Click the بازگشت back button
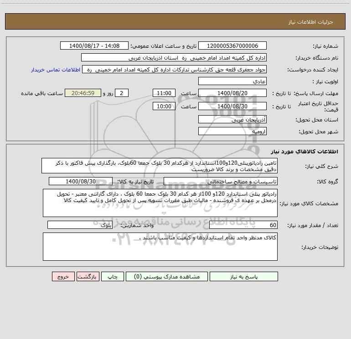The width and height of the screenshot is (351, 339). tap(88, 277)
